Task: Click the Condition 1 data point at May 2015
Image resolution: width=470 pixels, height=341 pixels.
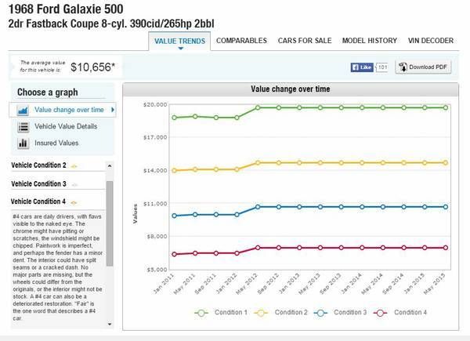Action: pos(446,107)
